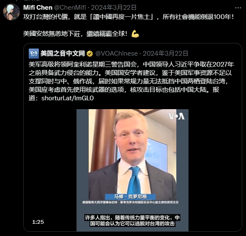Open the 美国之音中文网 account name
246x236 pixels.
point(63,54)
